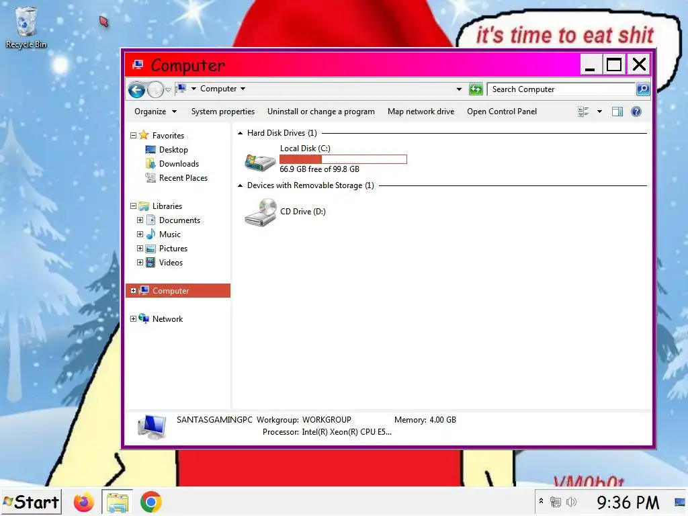Select Network in navigation pane
This screenshot has width=688, height=516.
[x=167, y=319]
